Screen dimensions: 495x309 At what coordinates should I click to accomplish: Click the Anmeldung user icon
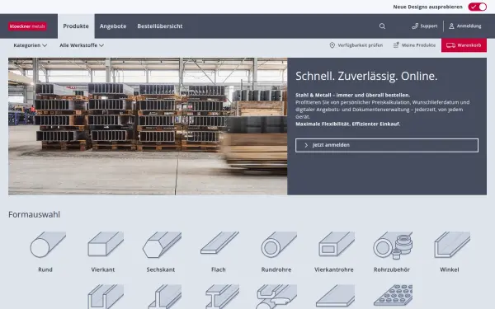(x=451, y=26)
